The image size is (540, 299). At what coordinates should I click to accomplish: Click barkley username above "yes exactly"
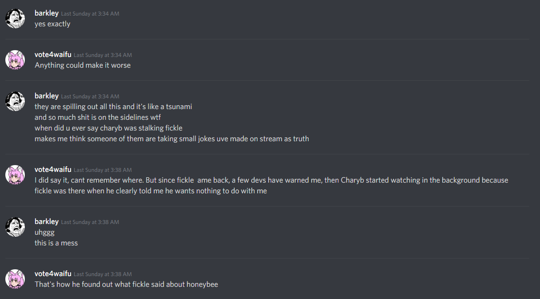[x=46, y=14]
